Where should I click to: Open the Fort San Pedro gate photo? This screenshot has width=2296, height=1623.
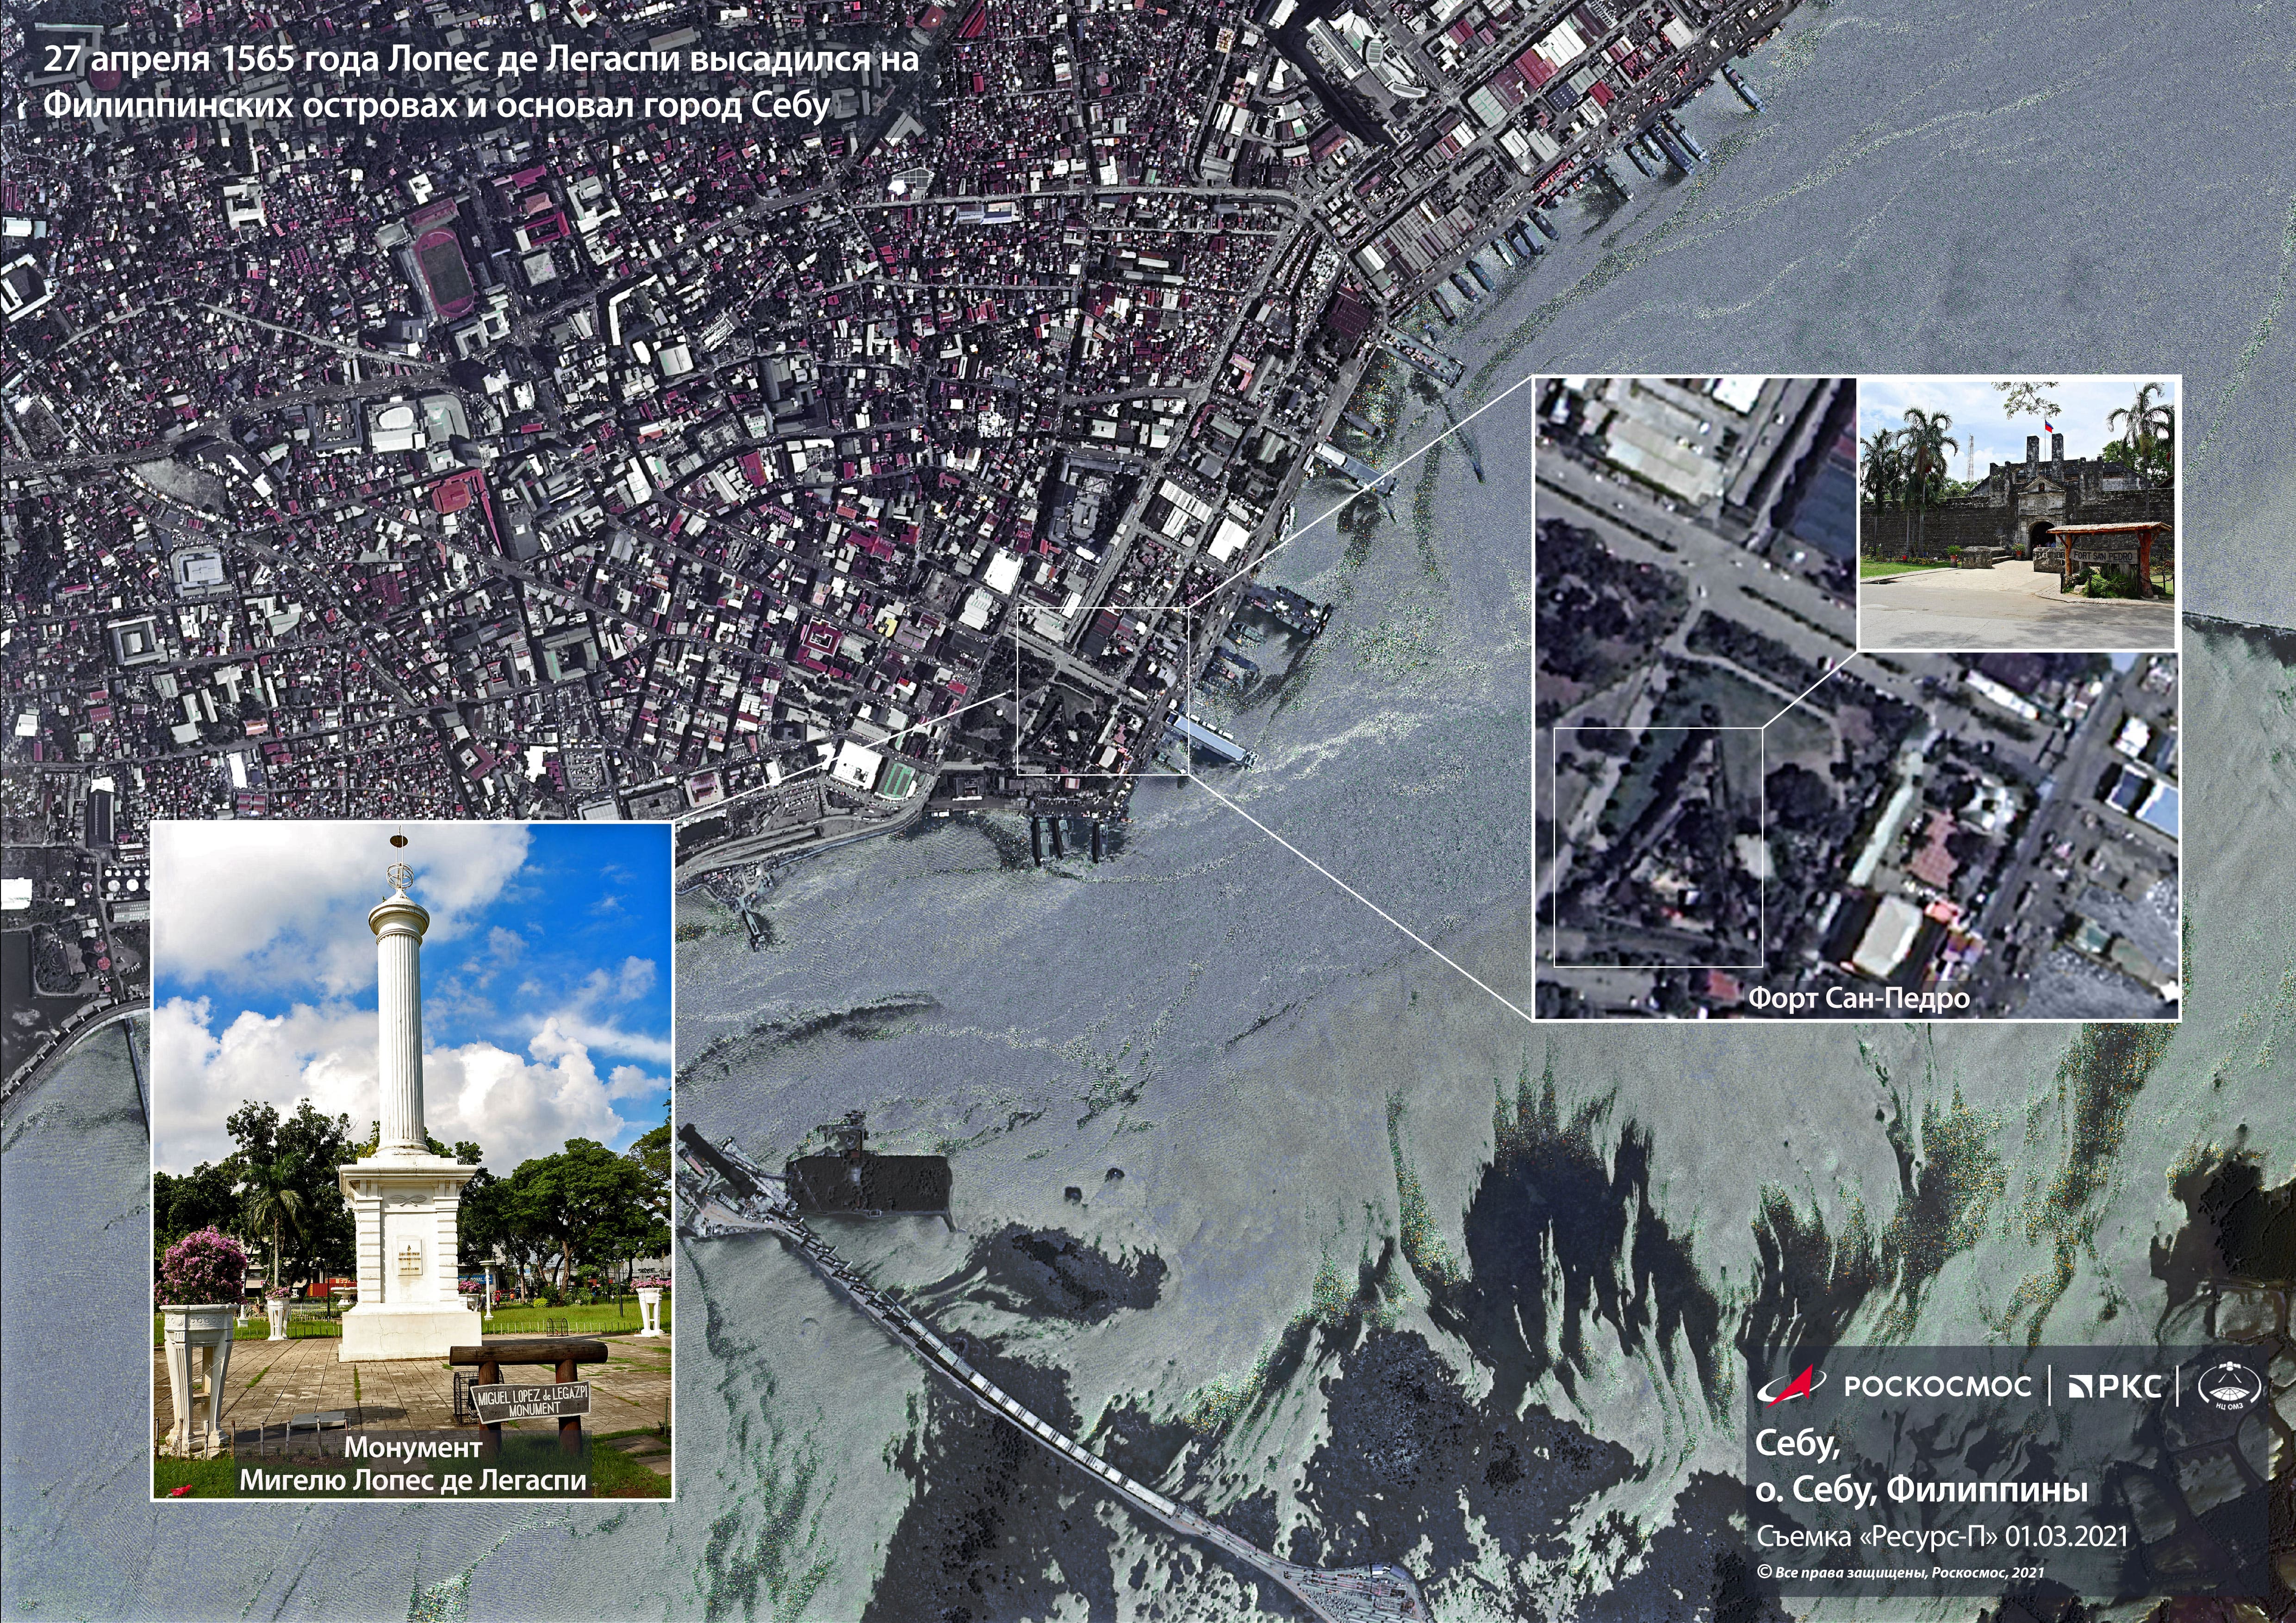2017,515
